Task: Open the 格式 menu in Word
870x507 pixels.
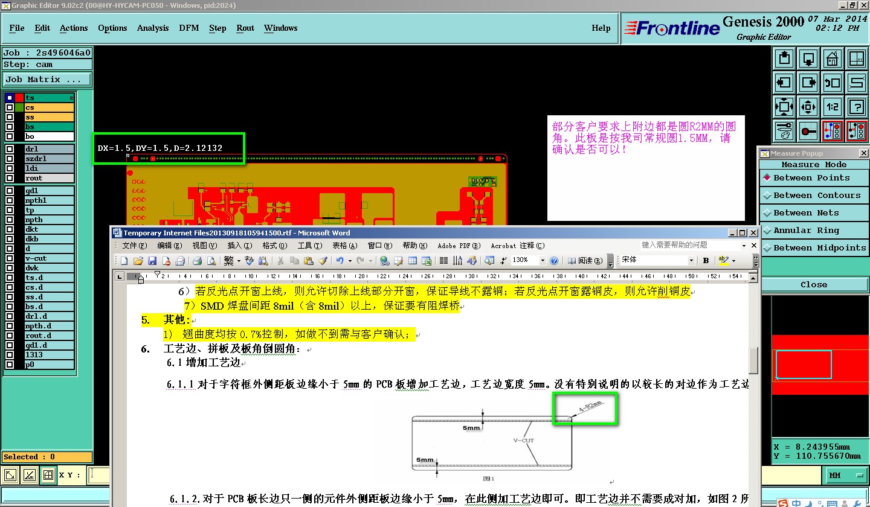Action: (x=274, y=246)
